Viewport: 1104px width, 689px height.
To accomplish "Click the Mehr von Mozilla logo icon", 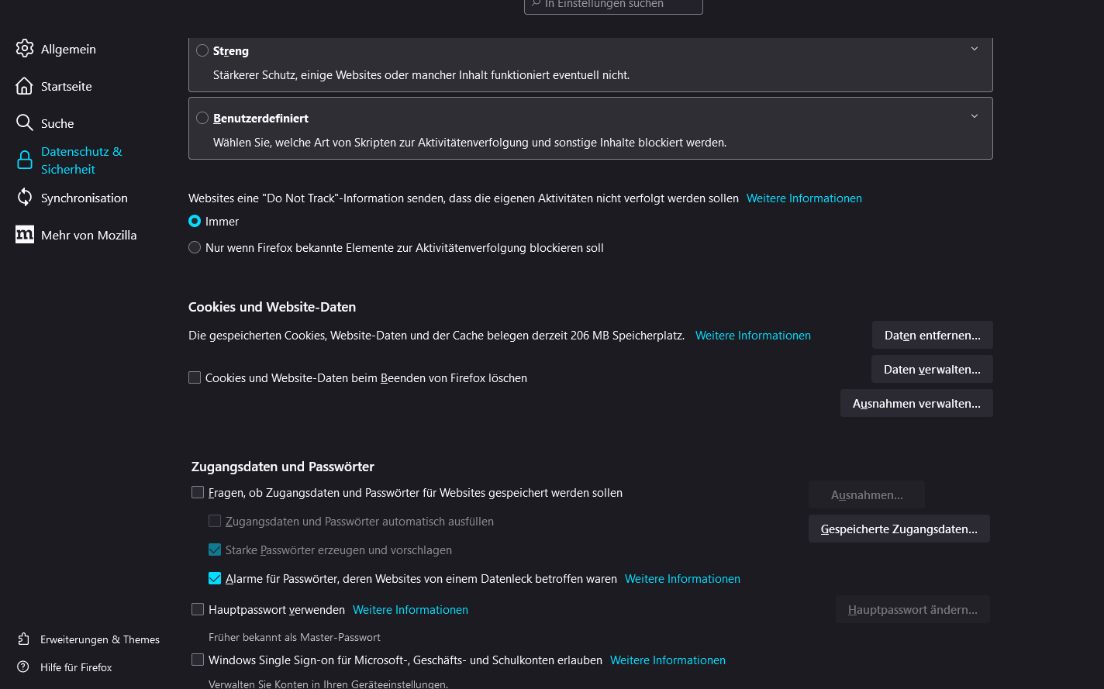I will (x=25, y=235).
